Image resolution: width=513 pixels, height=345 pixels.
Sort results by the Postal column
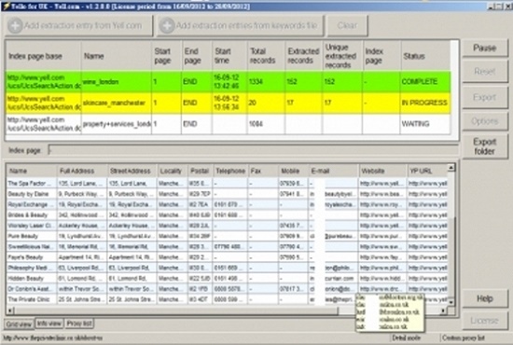[x=200, y=171]
